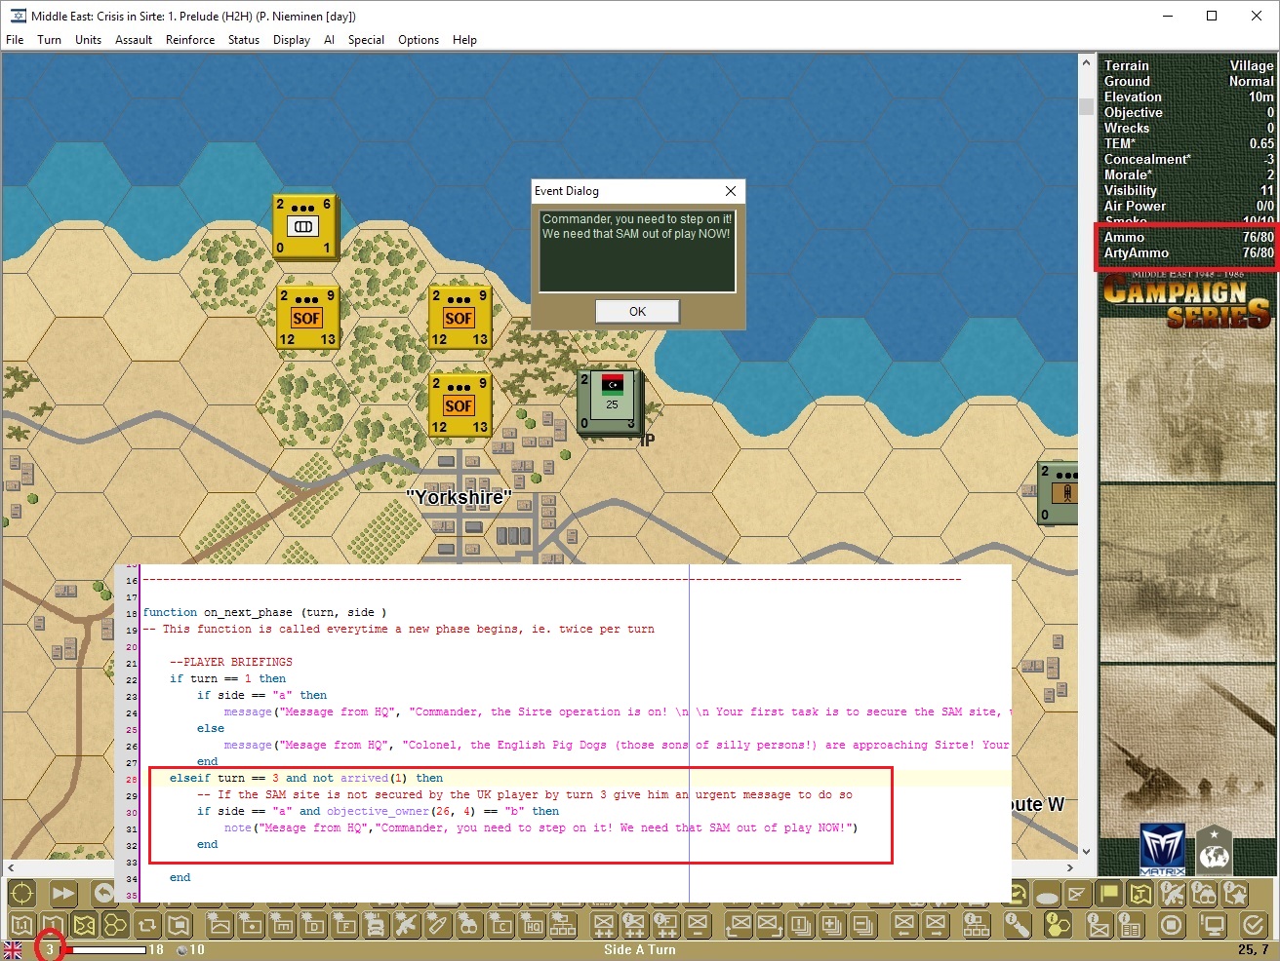This screenshot has height=961, width=1280.
Task: Open the Display menu
Action: pos(292,40)
